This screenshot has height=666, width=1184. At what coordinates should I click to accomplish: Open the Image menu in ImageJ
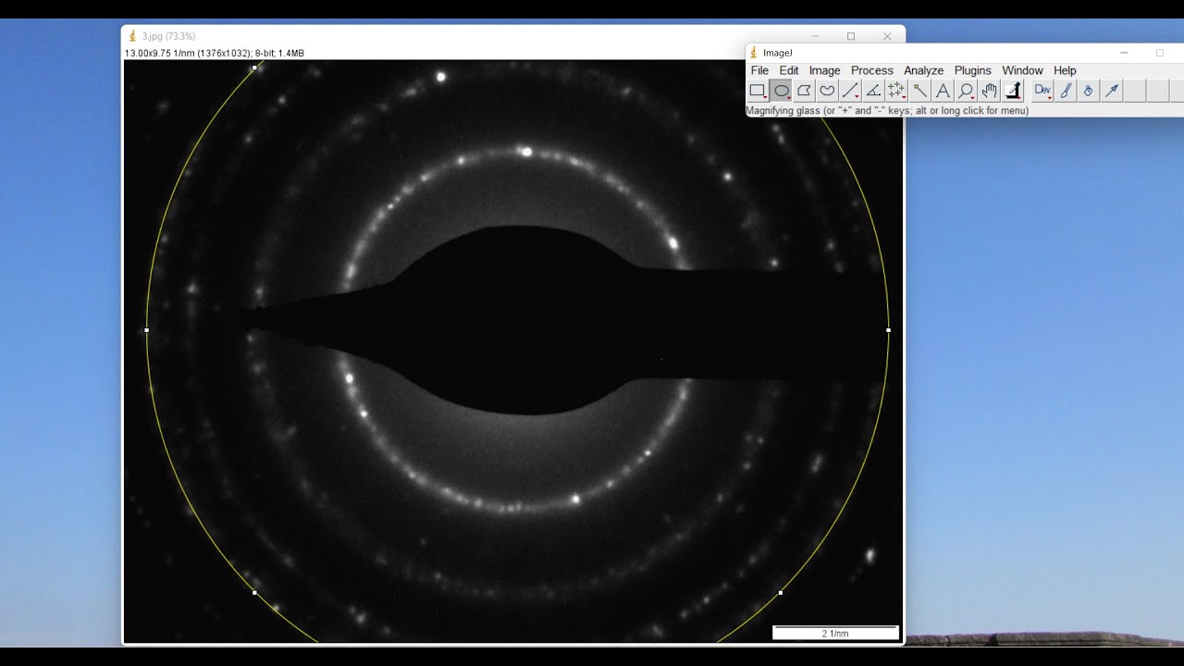tap(825, 70)
